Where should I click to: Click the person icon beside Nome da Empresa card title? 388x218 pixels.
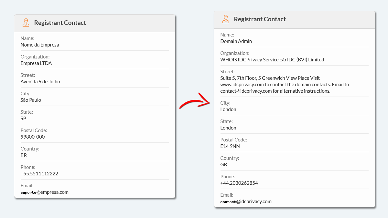26,23
